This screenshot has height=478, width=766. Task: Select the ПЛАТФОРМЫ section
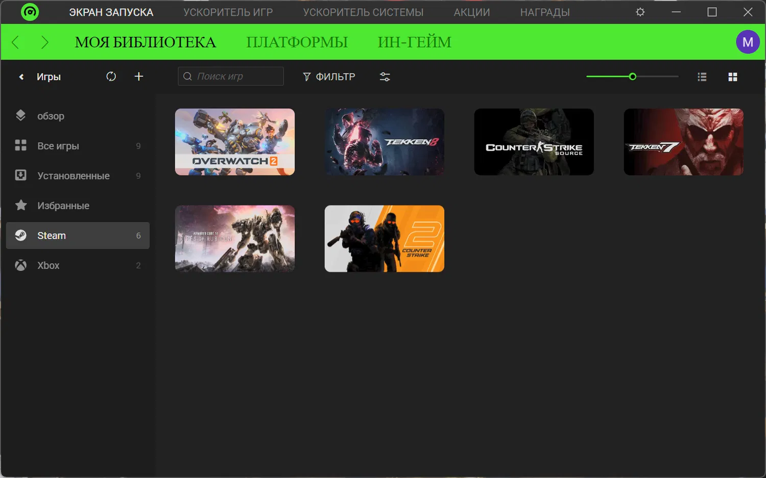pos(297,42)
